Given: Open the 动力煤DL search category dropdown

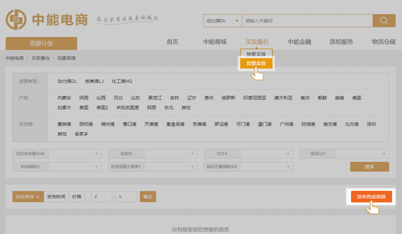Looking at the screenshot, I should point(222,21).
